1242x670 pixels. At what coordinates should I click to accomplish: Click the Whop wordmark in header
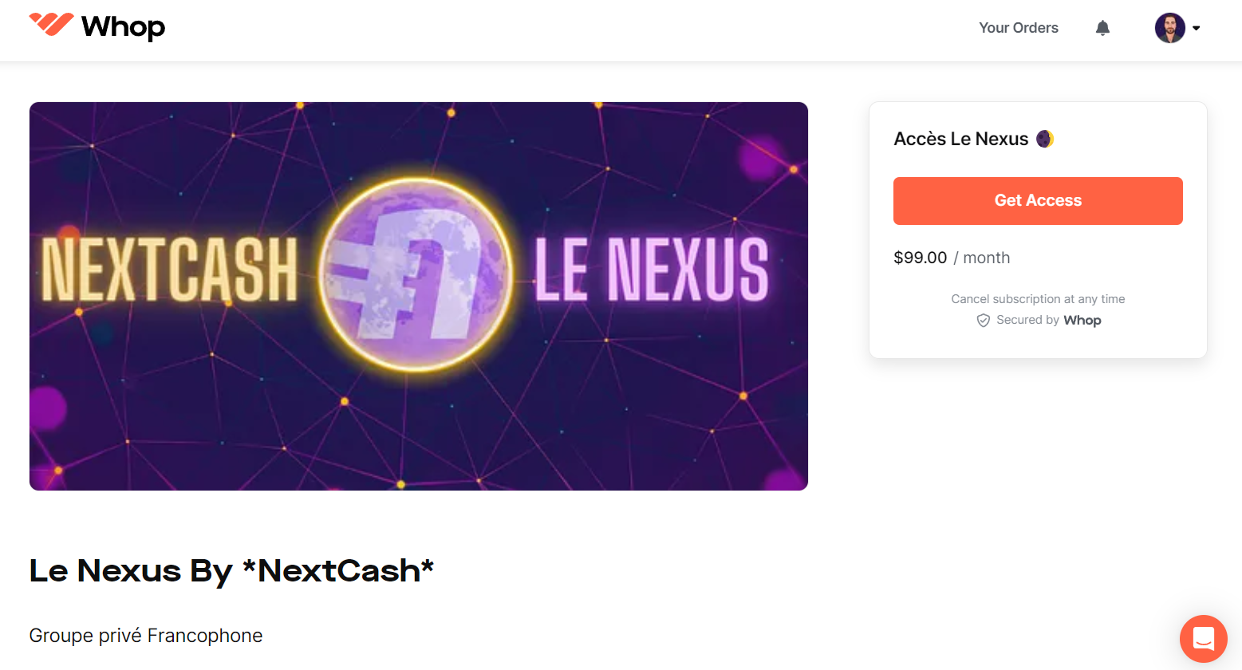[123, 27]
